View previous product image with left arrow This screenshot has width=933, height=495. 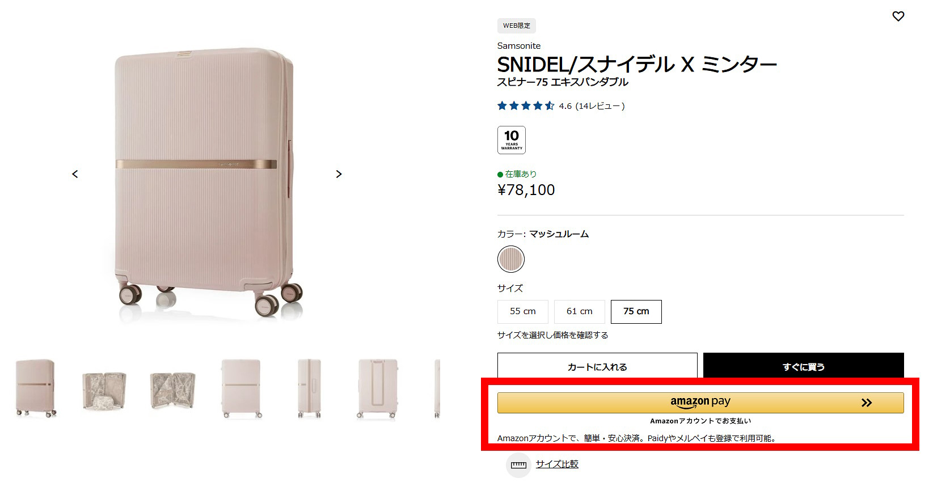(x=75, y=174)
